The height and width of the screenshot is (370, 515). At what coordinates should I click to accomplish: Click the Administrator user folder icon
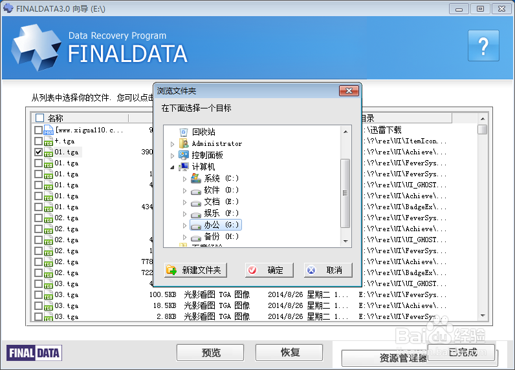click(184, 143)
